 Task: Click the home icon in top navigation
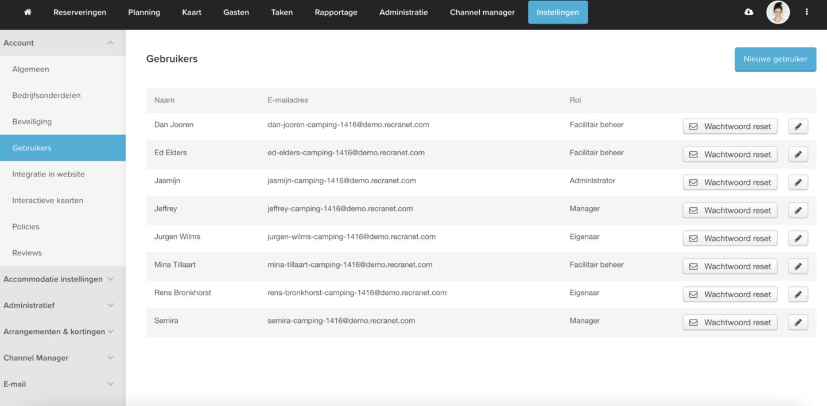[x=28, y=12]
